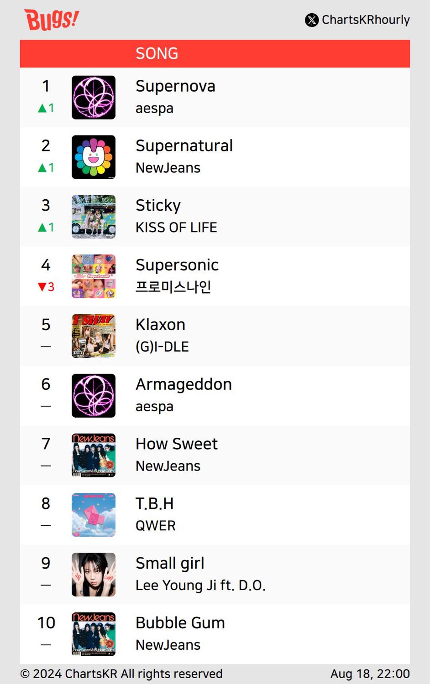Viewport: 430px width, 684px height.
Task: Open the How Sweet song title
Action: pyautogui.click(x=177, y=444)
